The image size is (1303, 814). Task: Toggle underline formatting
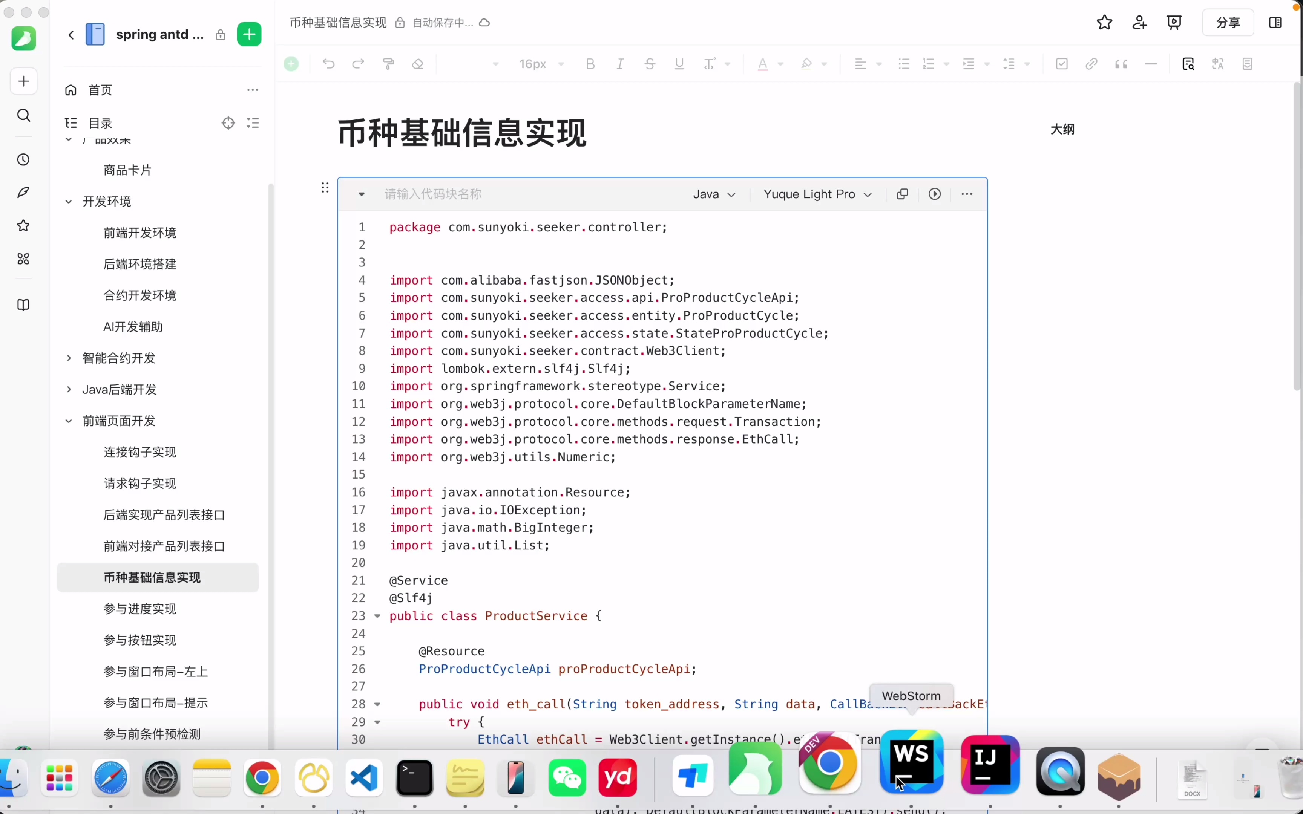679,64
